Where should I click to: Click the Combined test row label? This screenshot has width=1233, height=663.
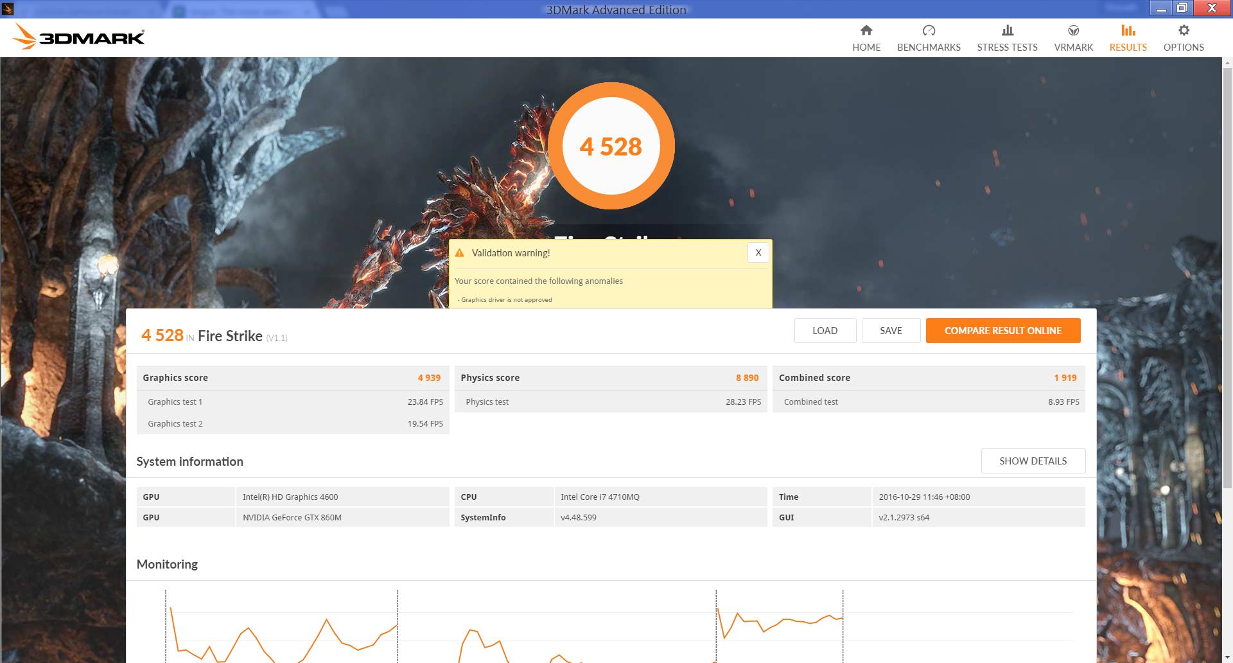click(810, 402)
